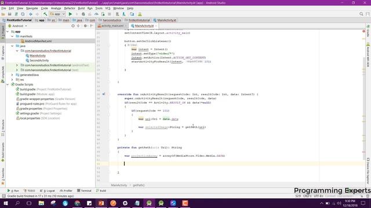The width and height of the screenshot is (371, 208).
Task: Collapse the app module tree node
Action: (x=8, y=31)
